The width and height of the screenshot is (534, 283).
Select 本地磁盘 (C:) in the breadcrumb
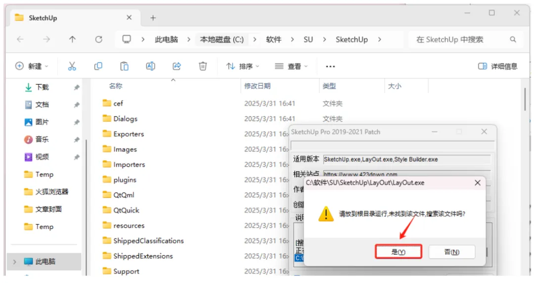[x=222, y=40]
